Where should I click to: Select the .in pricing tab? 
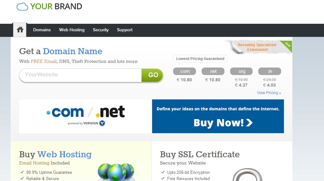270,71
